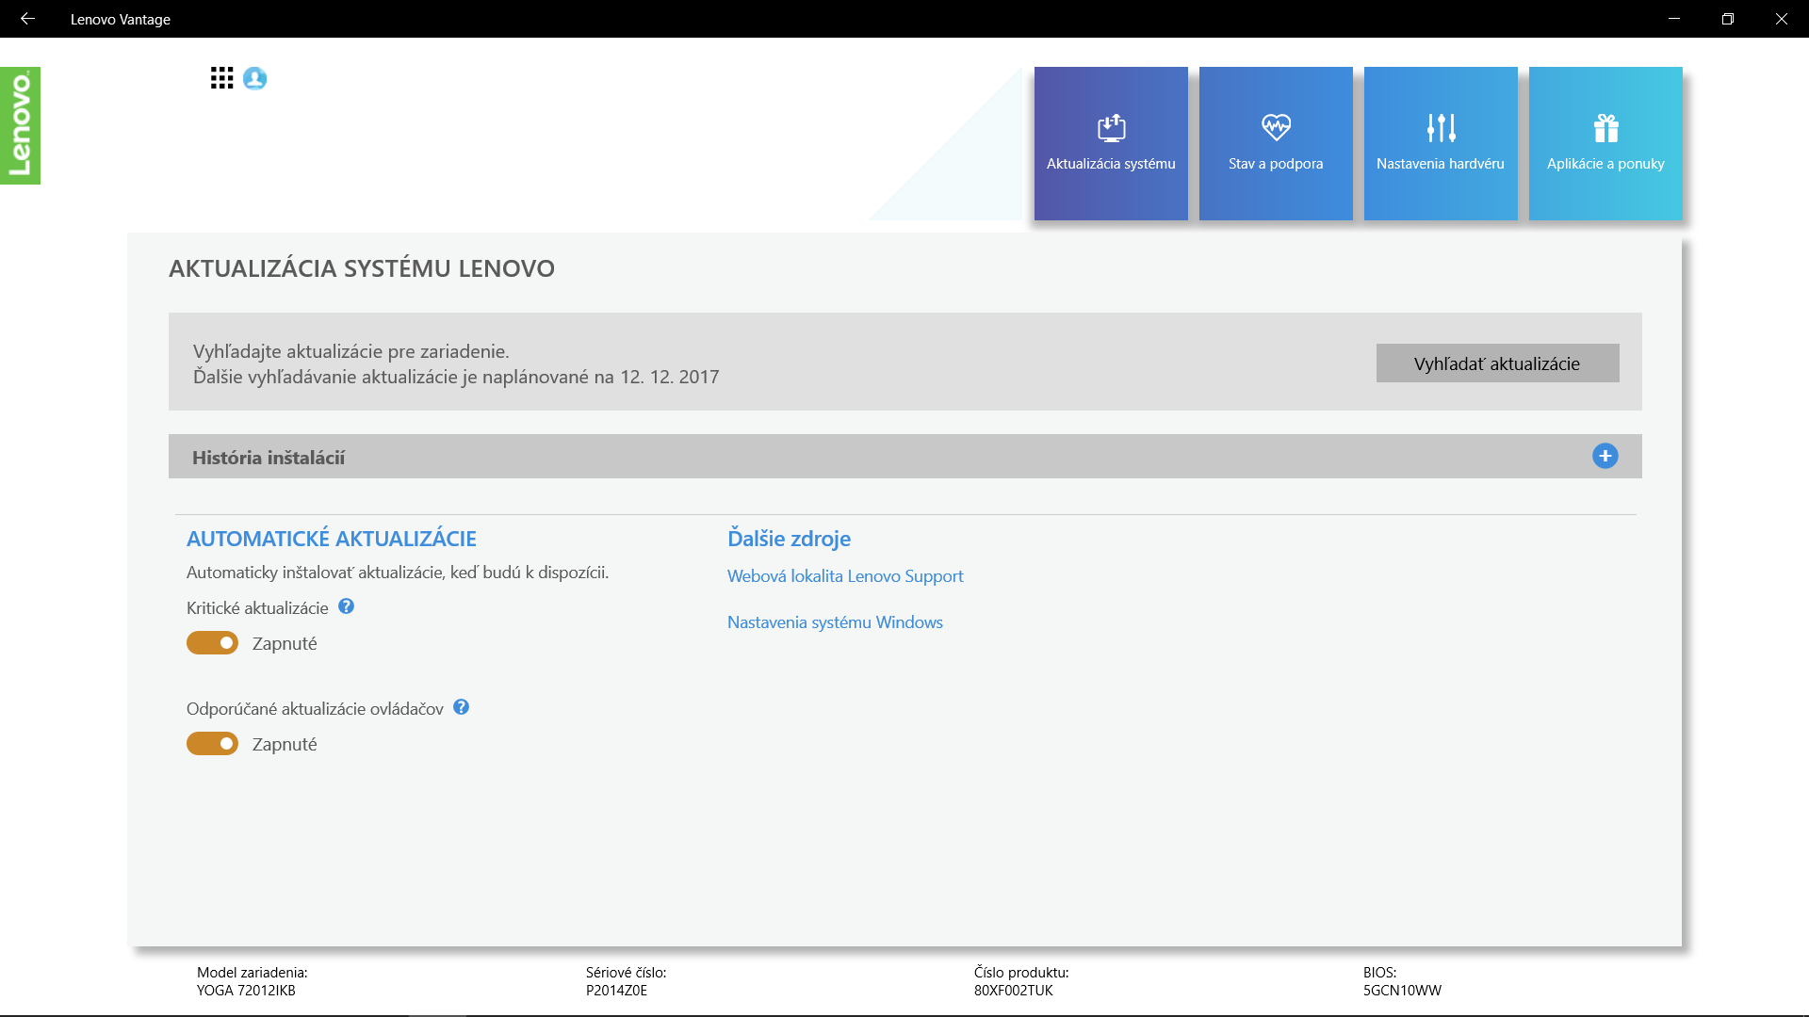The height and width of the screenshot is (1017, 1809).
Task: Open the Stav a podpora tile
Action: coord(1276,143)
